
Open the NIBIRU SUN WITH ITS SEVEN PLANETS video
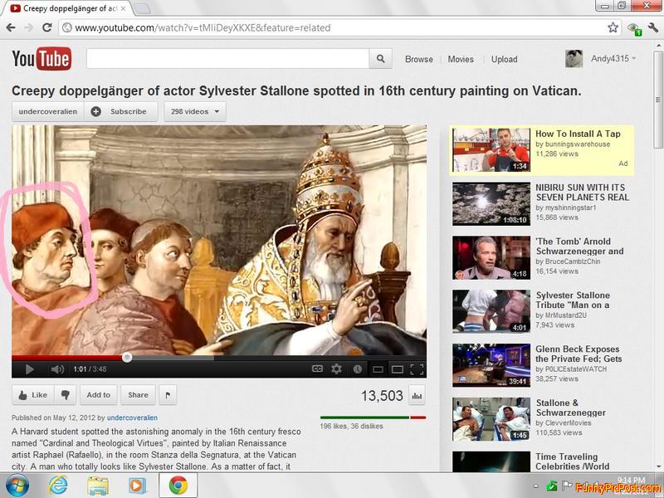pos(583,193)
